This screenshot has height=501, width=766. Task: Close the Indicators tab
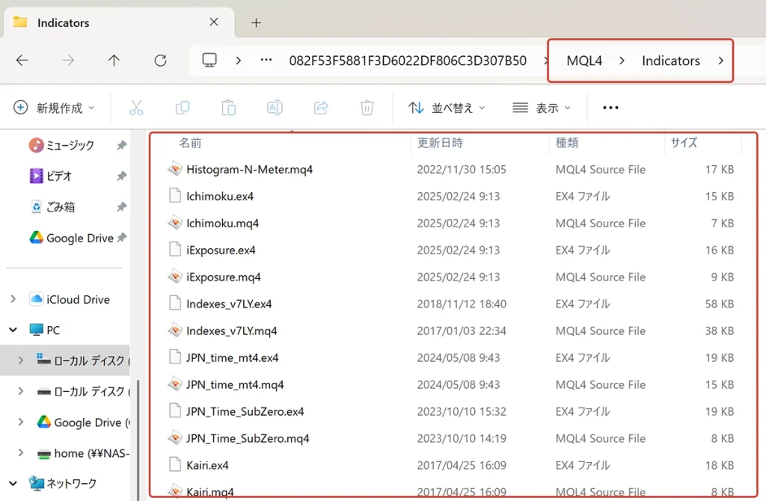click(x=214, y=22)
